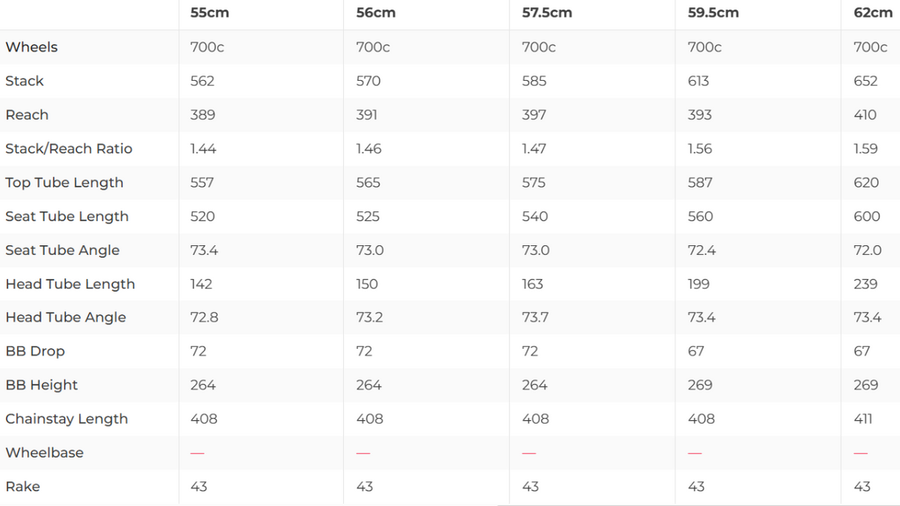The width and height of the screenshot is (900, 506).
Task: Click the Reach row label
Action: tap(27, 115)
